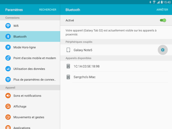Open Mode Hors-ligne setting
Screen dimensions: 172x129
[x=30, y=47]
